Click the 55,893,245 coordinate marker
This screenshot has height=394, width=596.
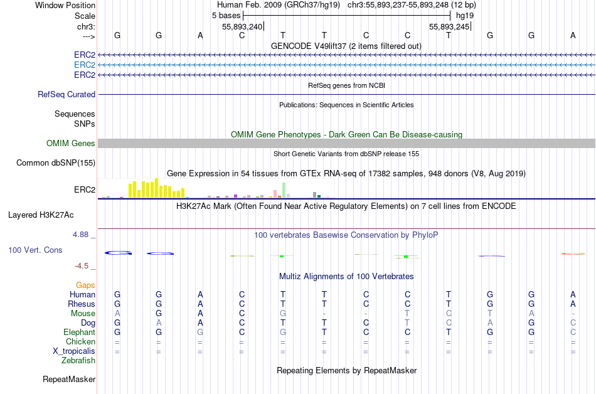(x=450, y=26)
